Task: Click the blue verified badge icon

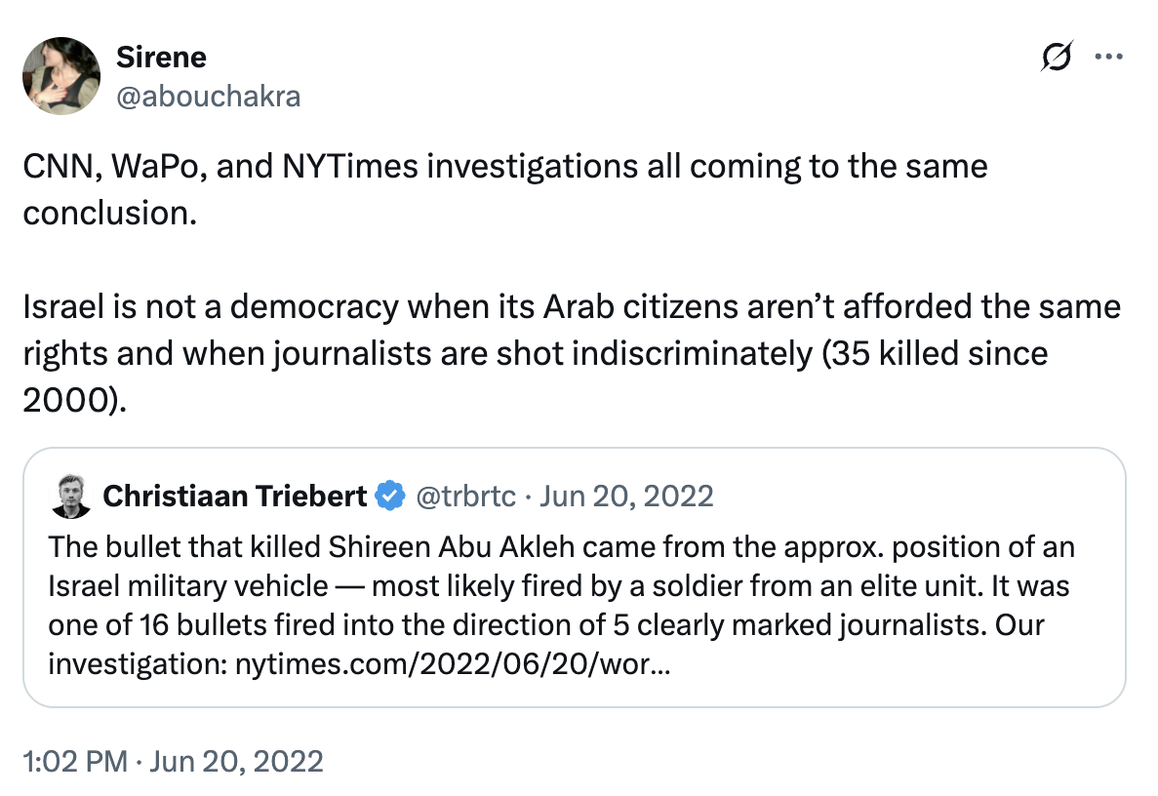Action: (390, 497)
